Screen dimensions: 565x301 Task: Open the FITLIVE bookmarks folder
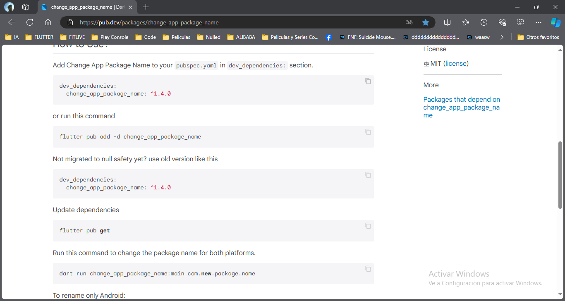coord(73,37)
